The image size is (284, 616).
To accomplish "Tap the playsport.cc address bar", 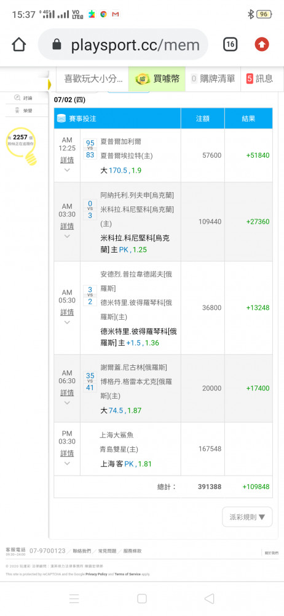I will click(123, 44).
